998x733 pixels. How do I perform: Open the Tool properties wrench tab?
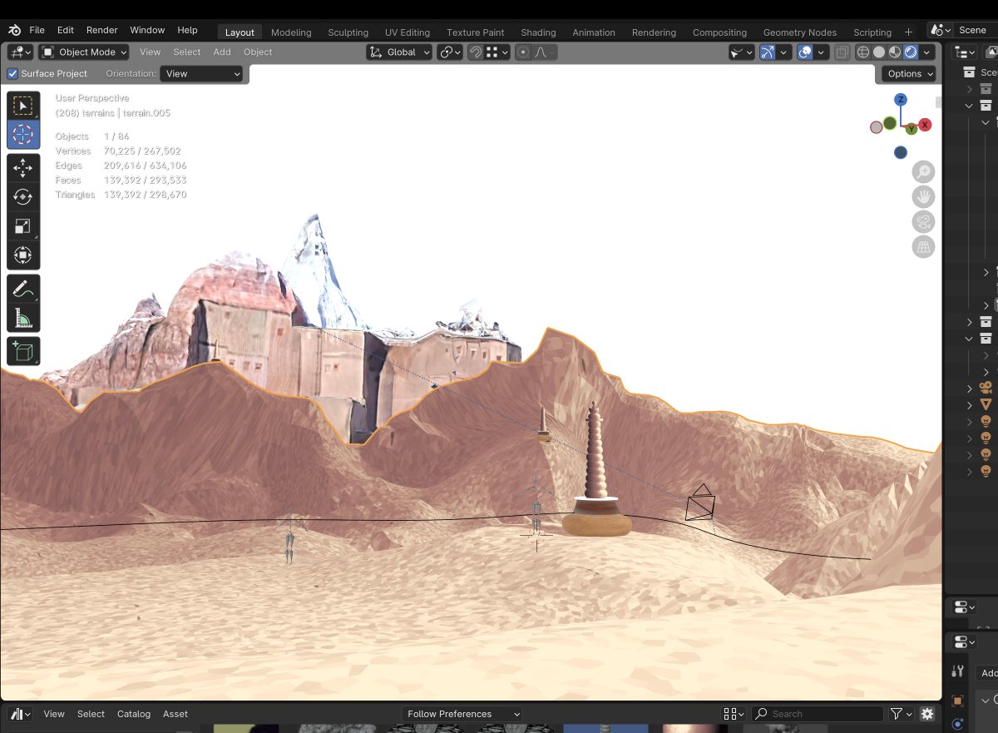tap(958, 671)
